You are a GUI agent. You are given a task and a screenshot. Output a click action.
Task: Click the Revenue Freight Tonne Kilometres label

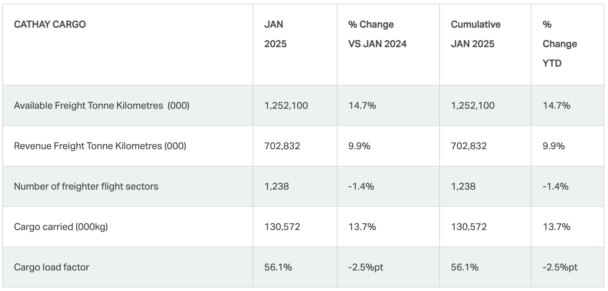pos(100,146)
